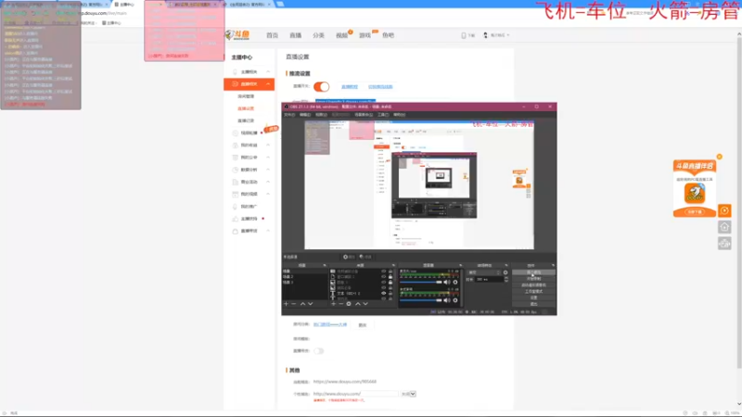Move the selected source down

point(365,304)
